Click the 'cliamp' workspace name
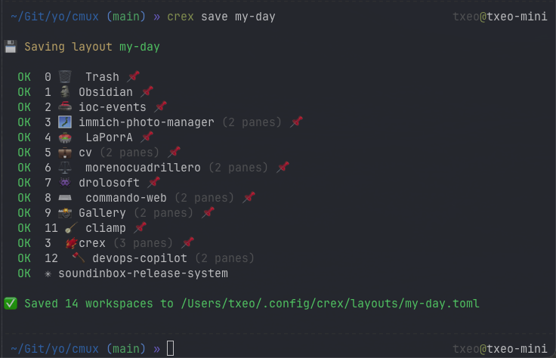 coord(106,228)
